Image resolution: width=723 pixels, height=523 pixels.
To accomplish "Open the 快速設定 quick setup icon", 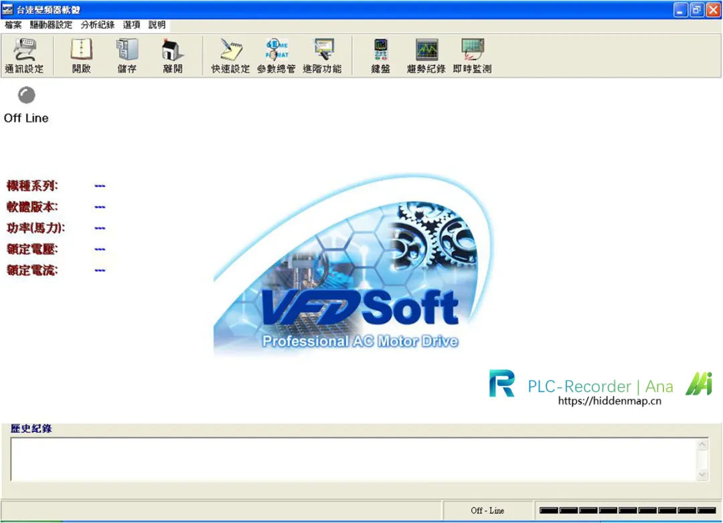I will [230, 56].
